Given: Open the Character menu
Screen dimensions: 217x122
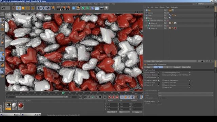Looking at the screenshot, I should [x=83, y=4].
